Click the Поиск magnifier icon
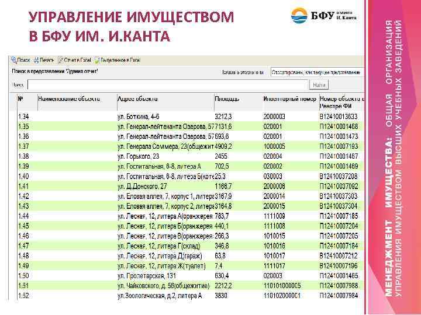Screen dimensions: 421x315 (13, 60)
